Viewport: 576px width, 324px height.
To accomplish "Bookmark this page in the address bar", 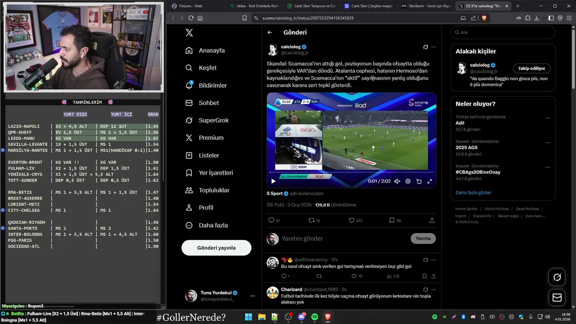I will tap(244, 18).
